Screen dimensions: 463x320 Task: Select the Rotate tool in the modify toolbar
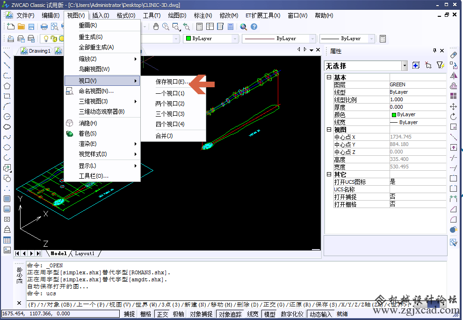click(454, 117)
